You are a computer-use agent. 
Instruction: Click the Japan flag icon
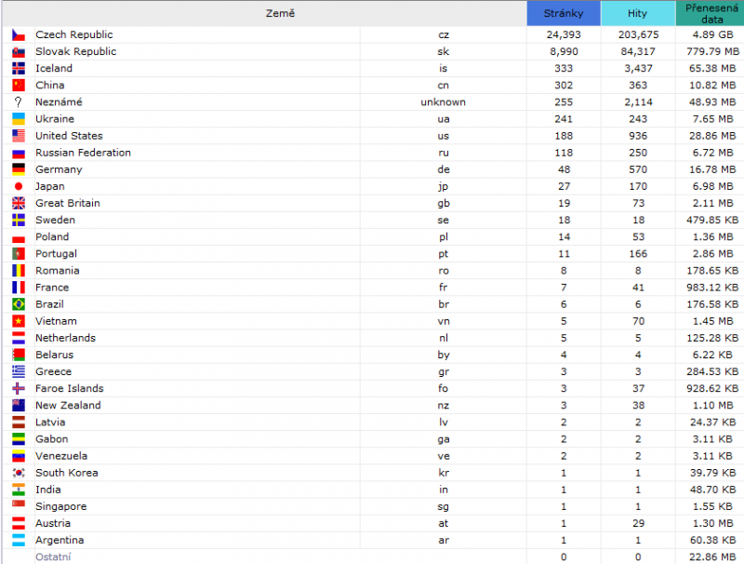pos(18,186)
